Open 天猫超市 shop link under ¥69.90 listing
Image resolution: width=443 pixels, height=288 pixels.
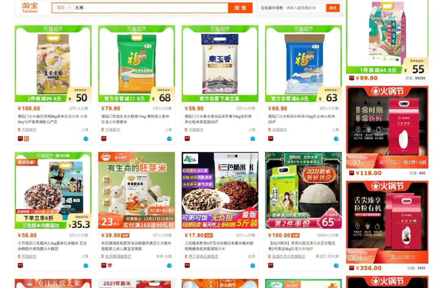[x=279, y=129]
